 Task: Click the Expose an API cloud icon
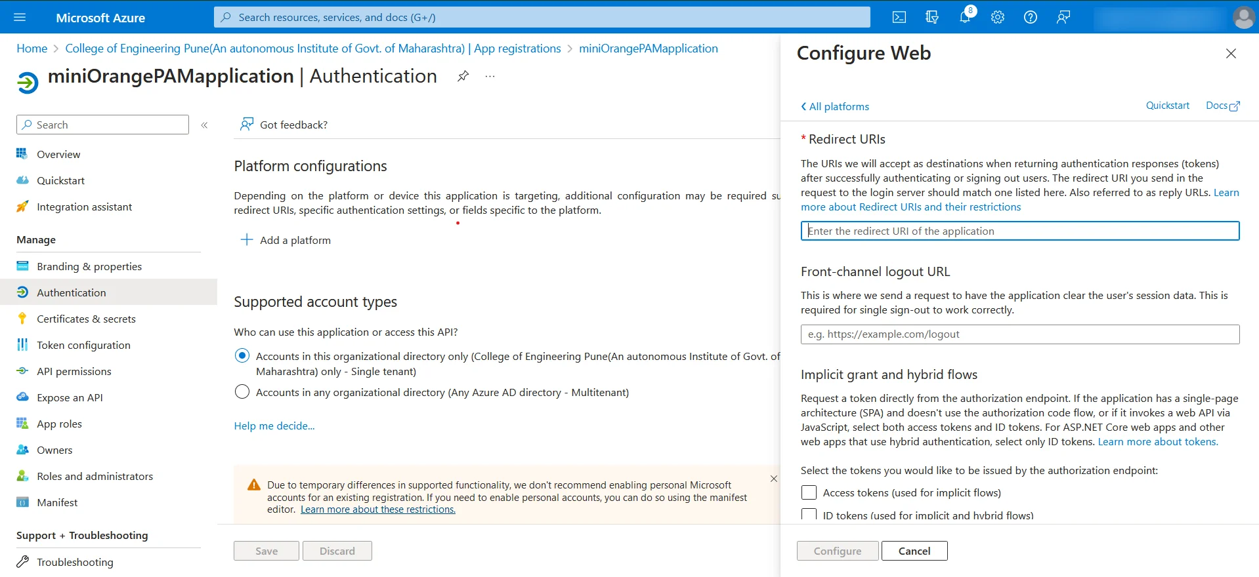pos(22,397)
